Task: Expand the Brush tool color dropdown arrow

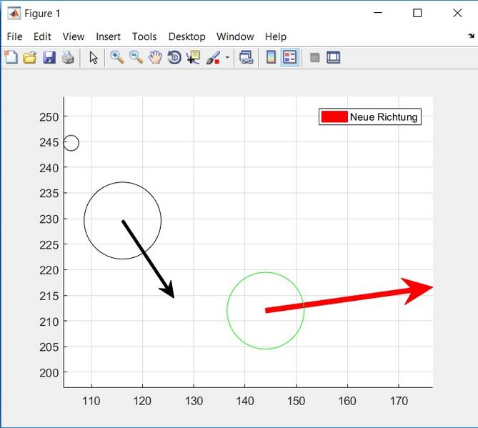Action: [227, 58]
